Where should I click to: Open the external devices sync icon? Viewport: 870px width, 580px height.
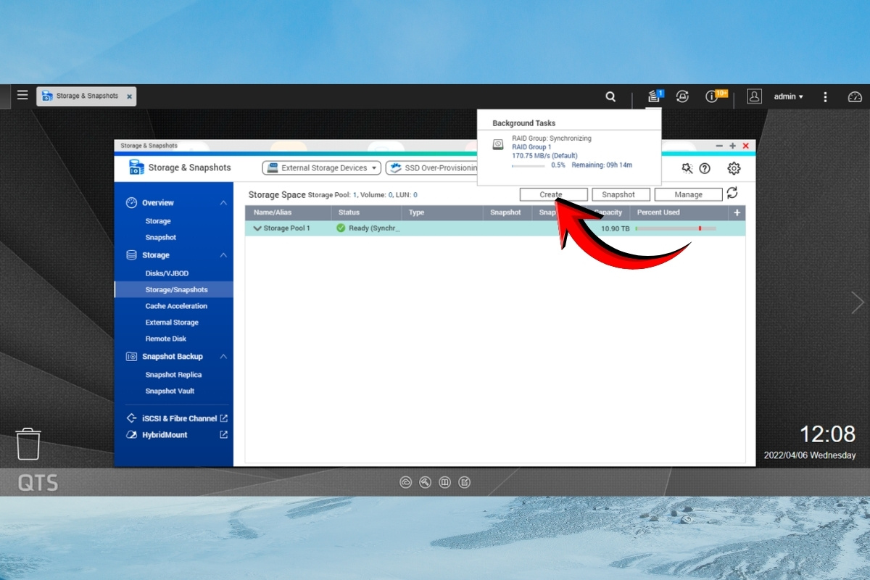pyautogui.click(x=682, y=96)
